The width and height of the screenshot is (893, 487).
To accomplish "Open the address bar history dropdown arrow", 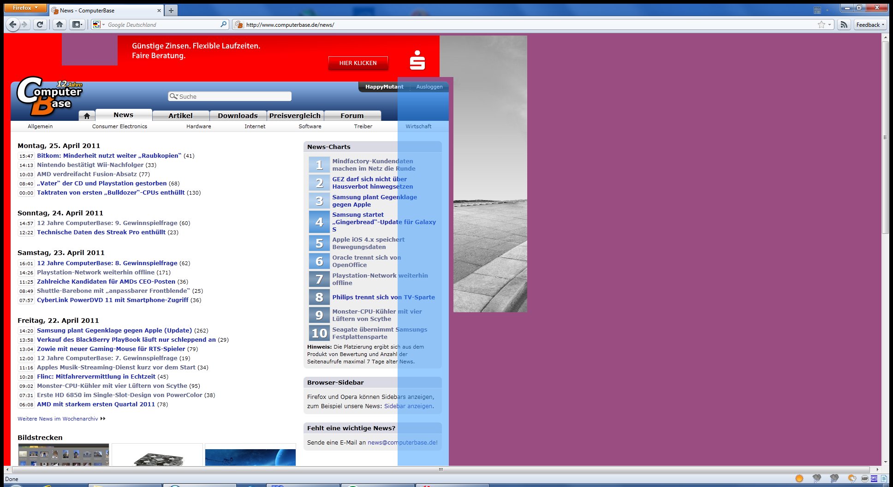I will click(x=830, y=24).
